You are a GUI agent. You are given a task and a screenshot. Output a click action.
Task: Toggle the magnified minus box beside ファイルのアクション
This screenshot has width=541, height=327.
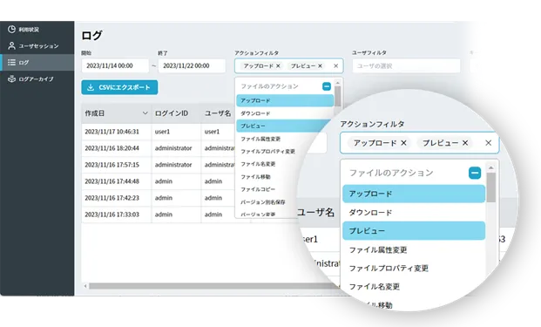pos(475,173)
